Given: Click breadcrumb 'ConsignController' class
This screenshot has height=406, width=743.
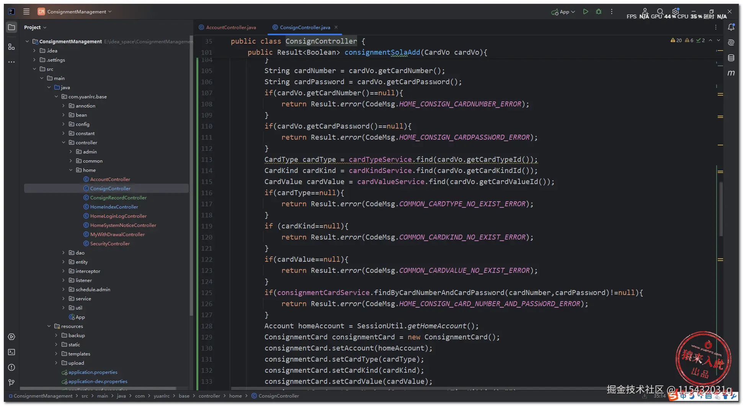Looking at the screenshot, I should click(275, 396).
